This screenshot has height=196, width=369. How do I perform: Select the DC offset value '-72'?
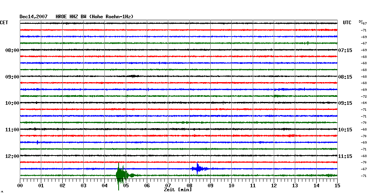[x=364, y=96]
